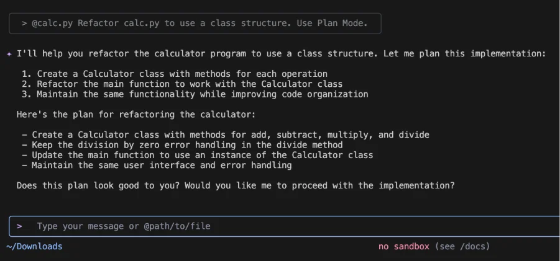The width and height of the screenshot is (560, 261).
Task: Click the @calc.py file mention in the prompt
Action: tap(52, 24)
